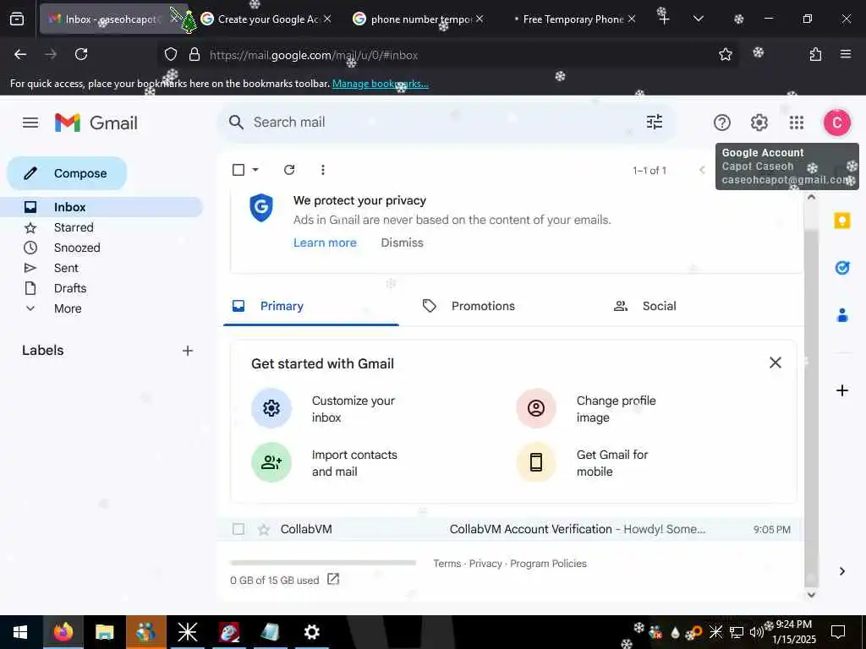Open storage details external link icon
866x649 pixels.
pos(333,579)
